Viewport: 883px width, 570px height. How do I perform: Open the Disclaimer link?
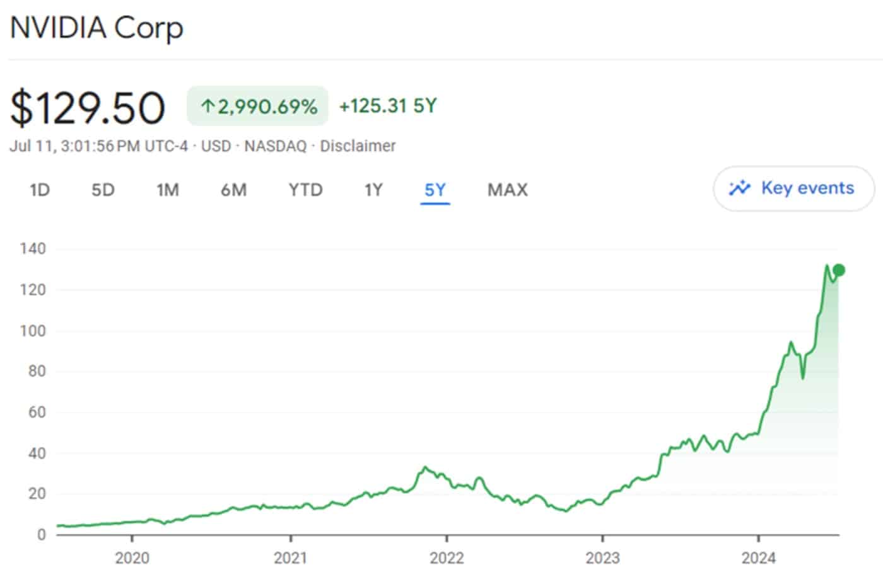358,146
